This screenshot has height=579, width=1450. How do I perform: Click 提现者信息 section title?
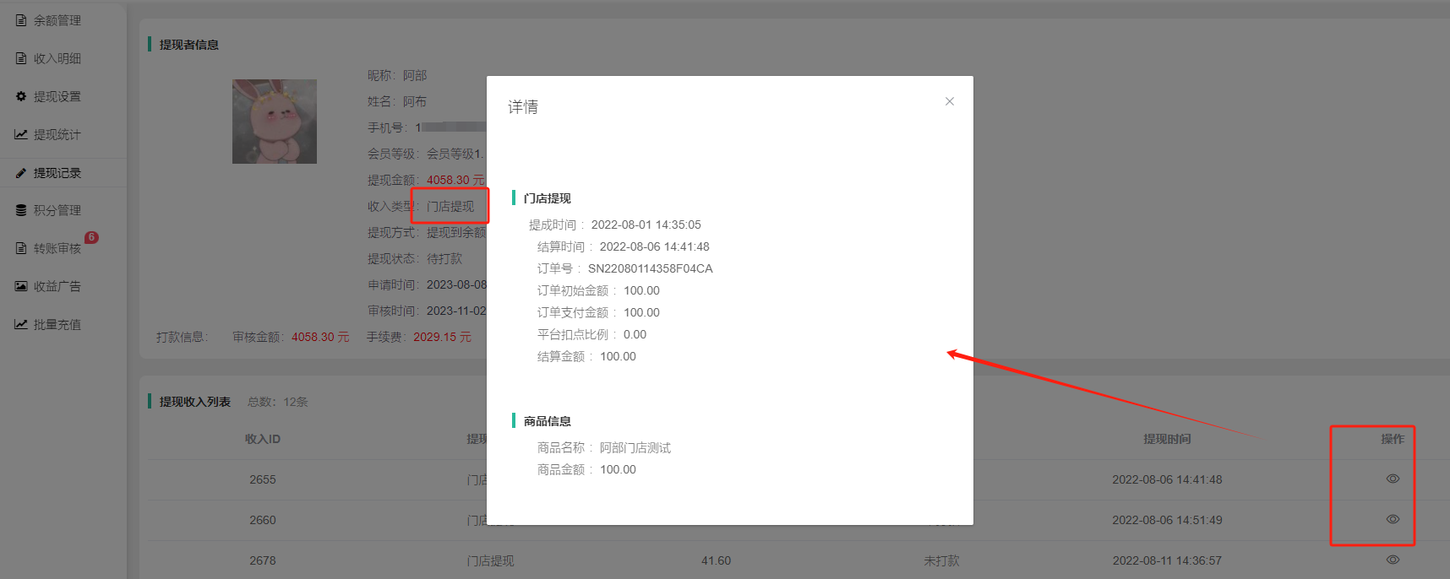click(x=189, y=45)
